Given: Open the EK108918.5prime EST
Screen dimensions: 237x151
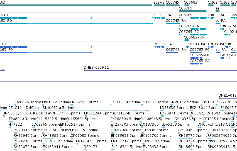Looking at the screenshot, I should click(141, 122).
